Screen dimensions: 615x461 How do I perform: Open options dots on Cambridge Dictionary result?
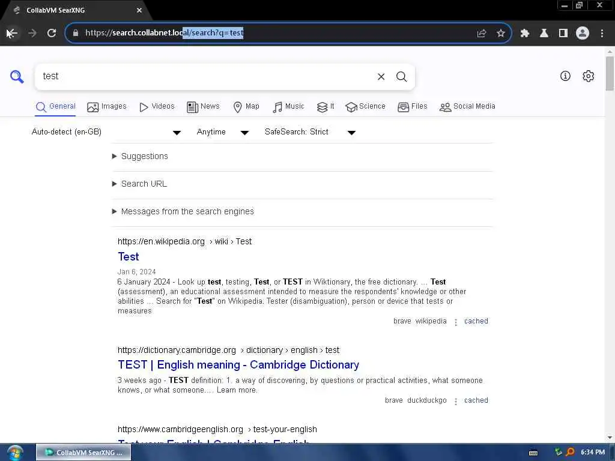pyautogui.click(x=456, y=402)
